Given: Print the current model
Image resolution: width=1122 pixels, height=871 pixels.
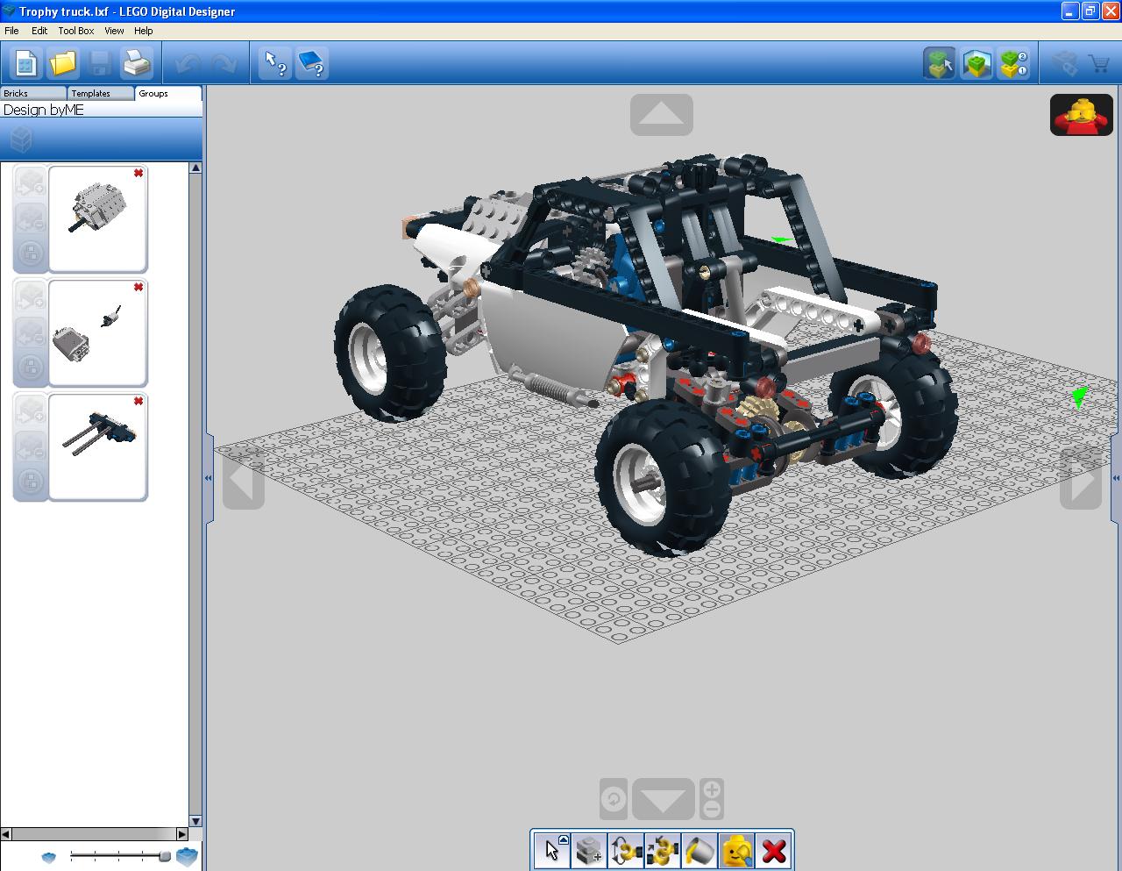Looking at the screenshot, I should 137,63.
